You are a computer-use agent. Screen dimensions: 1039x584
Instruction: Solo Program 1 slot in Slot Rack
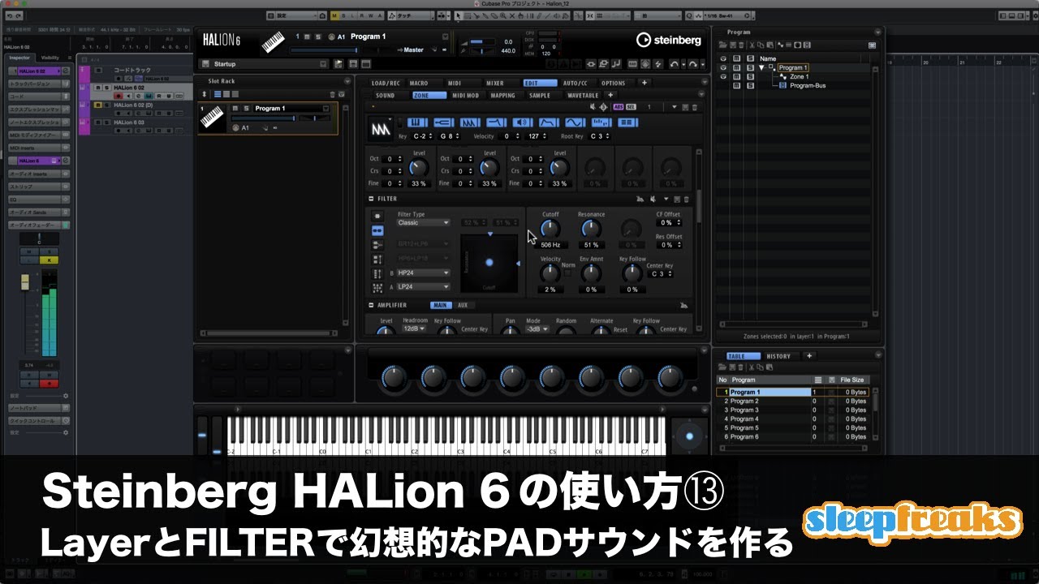tap(246, 108)
